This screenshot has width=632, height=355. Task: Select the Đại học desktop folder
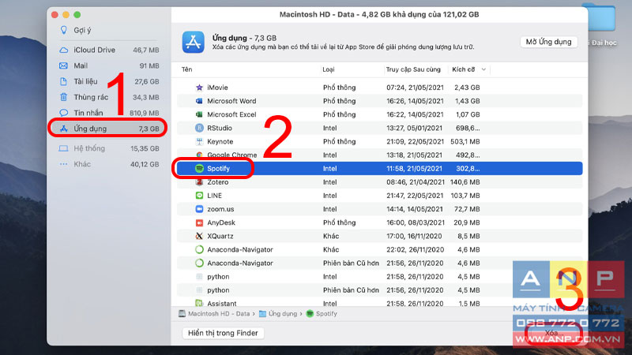pyautogui.click(x=601, y=24)
